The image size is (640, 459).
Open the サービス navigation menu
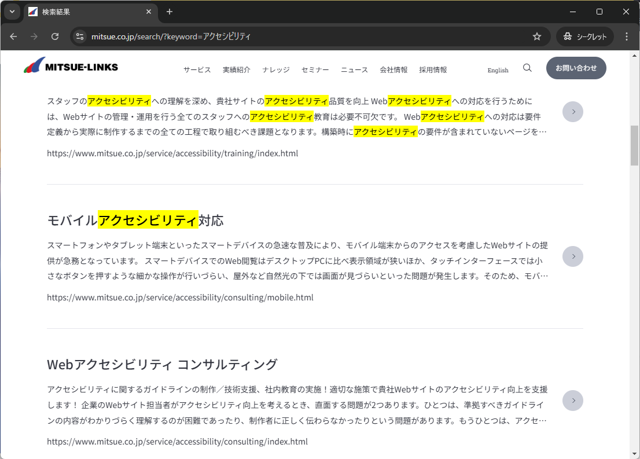(197, 70)
